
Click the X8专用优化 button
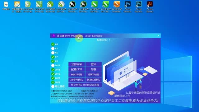click(x=76, y=80)
